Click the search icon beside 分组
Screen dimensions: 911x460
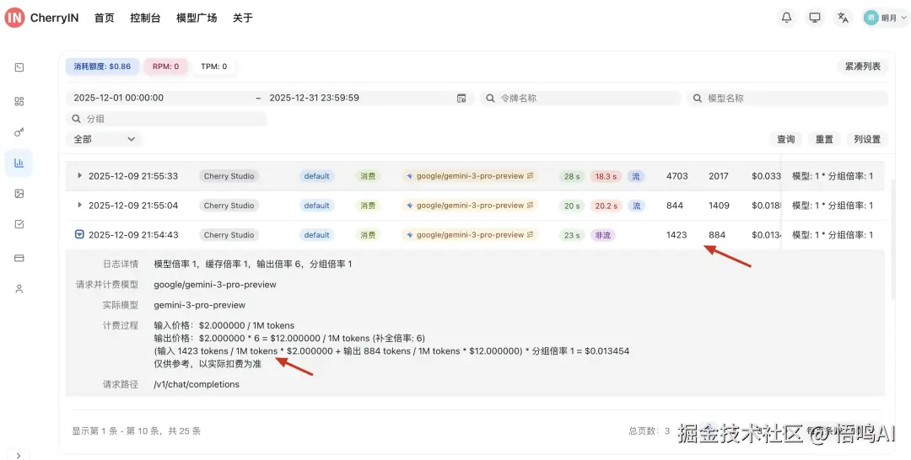pos(76,119)
